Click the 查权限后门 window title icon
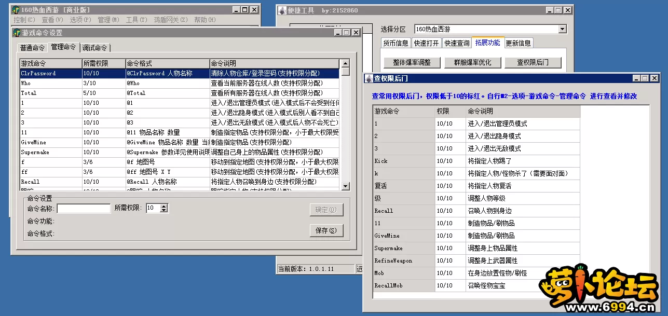Image resolution: width=668 pixels, height=316 pixels. [x=369, y=78]
